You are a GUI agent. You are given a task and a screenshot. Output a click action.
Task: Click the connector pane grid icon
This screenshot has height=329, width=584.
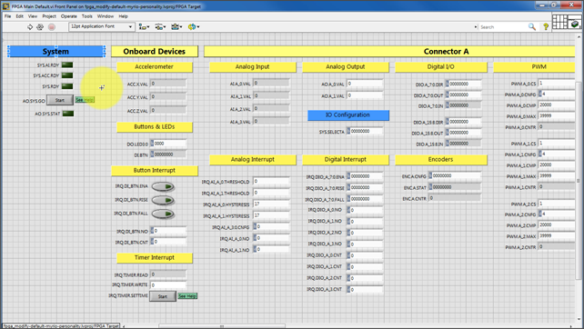coord(559,22)
